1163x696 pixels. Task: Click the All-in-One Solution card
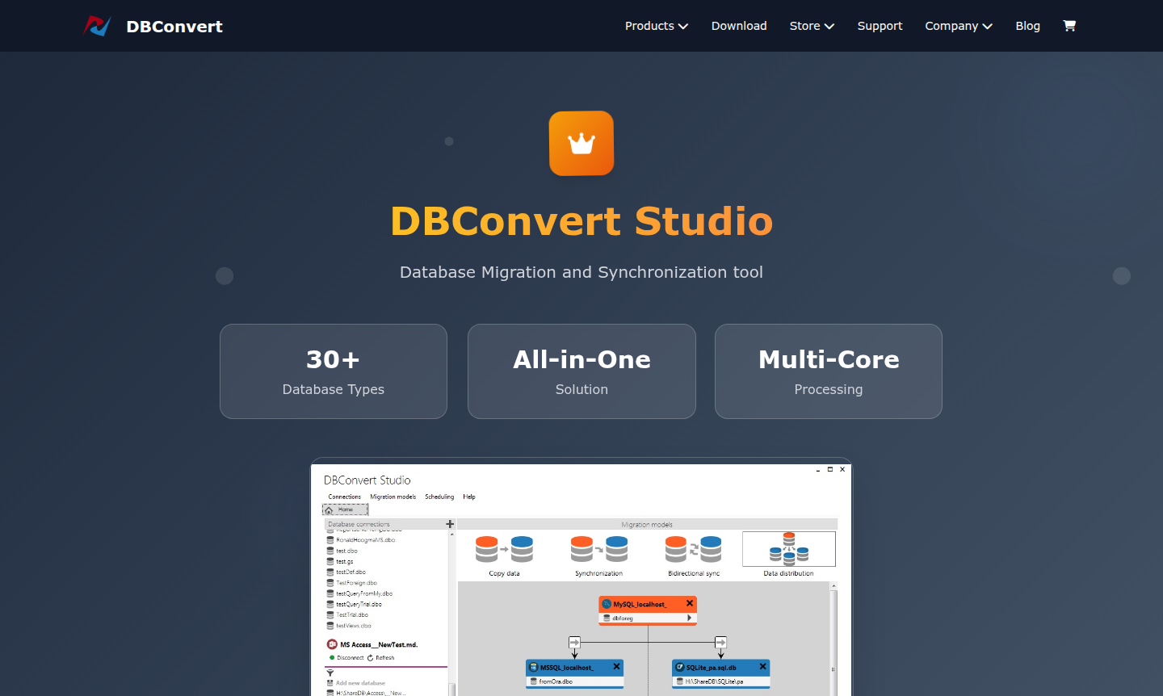pyautogui.click(x=581, y=371)
